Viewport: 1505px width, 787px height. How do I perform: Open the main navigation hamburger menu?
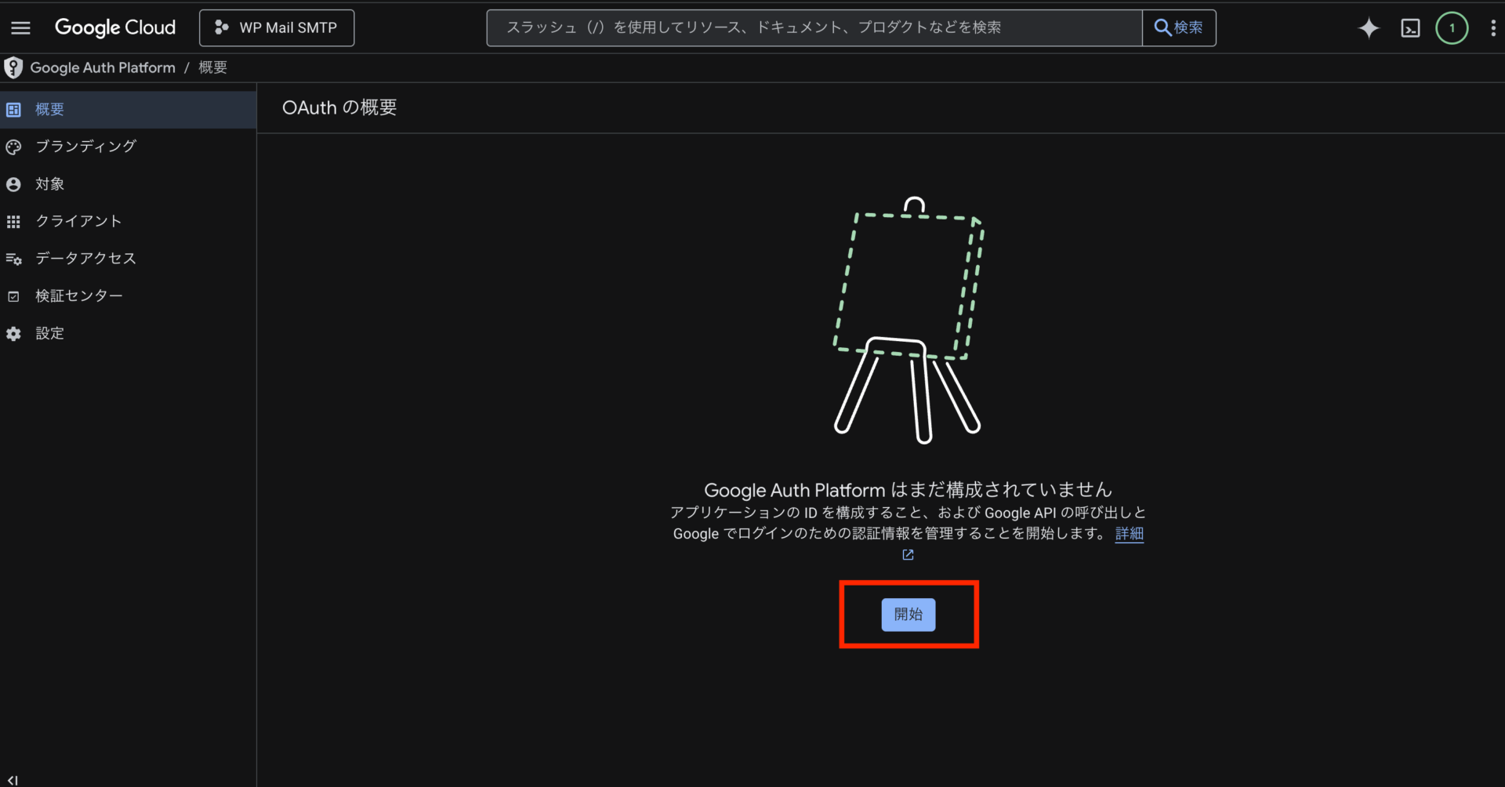coord(20,28)
